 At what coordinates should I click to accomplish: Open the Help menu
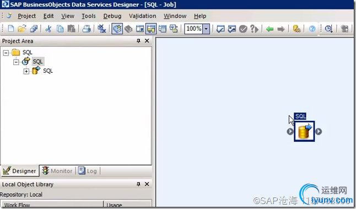coord(200,16)
